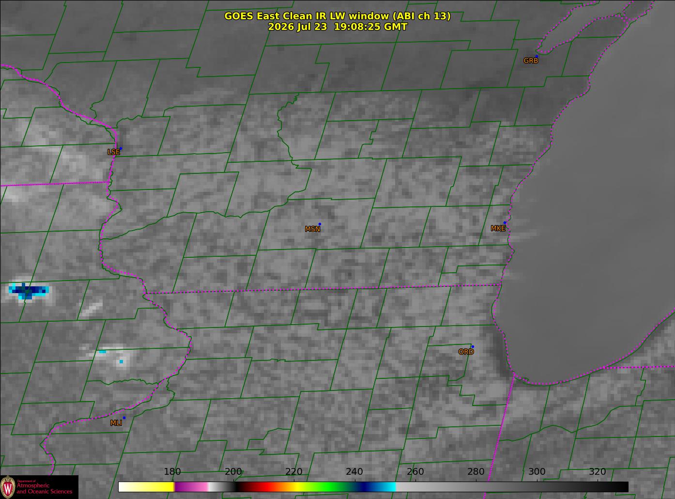This screenshot has height=499, width=675.
Task: Click the 300 label on the temperature scale
Action: pyautogui.click(x=537, y=472)
